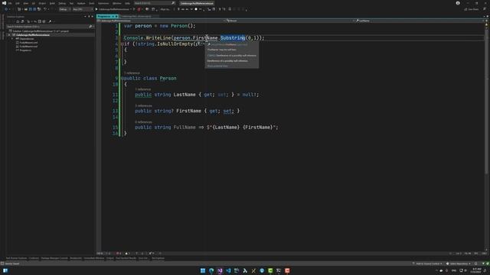Click the red recorder app in taskbar
Screen dimensions: 490x275
coord(287,270)
